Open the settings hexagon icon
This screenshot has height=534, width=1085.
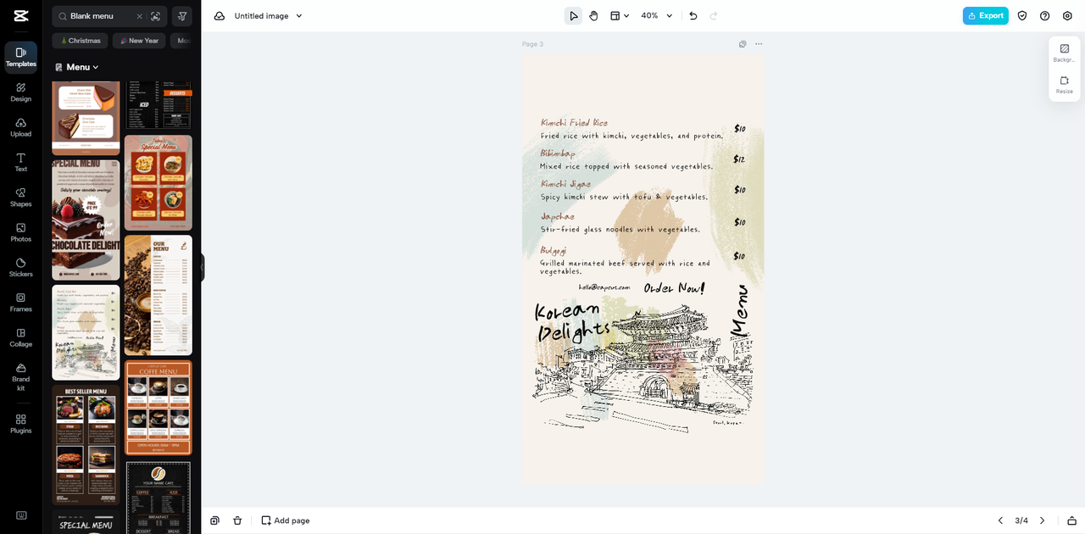tap(1067, 16)
